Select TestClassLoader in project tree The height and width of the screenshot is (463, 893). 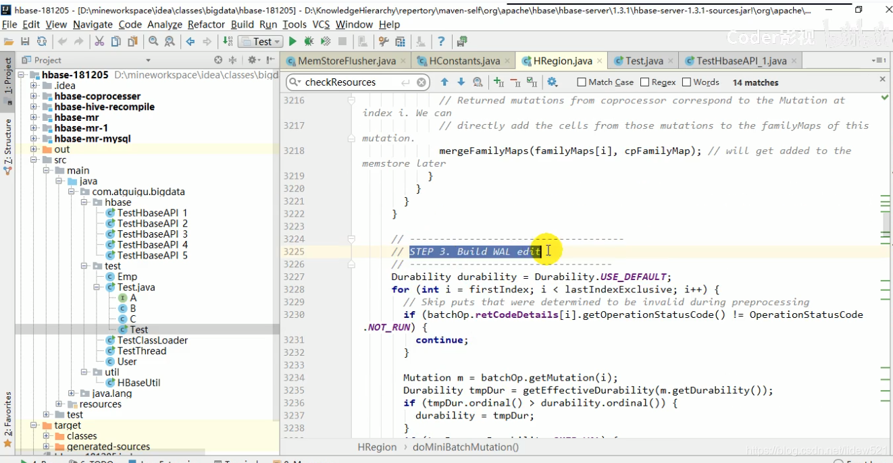point(146,340)
